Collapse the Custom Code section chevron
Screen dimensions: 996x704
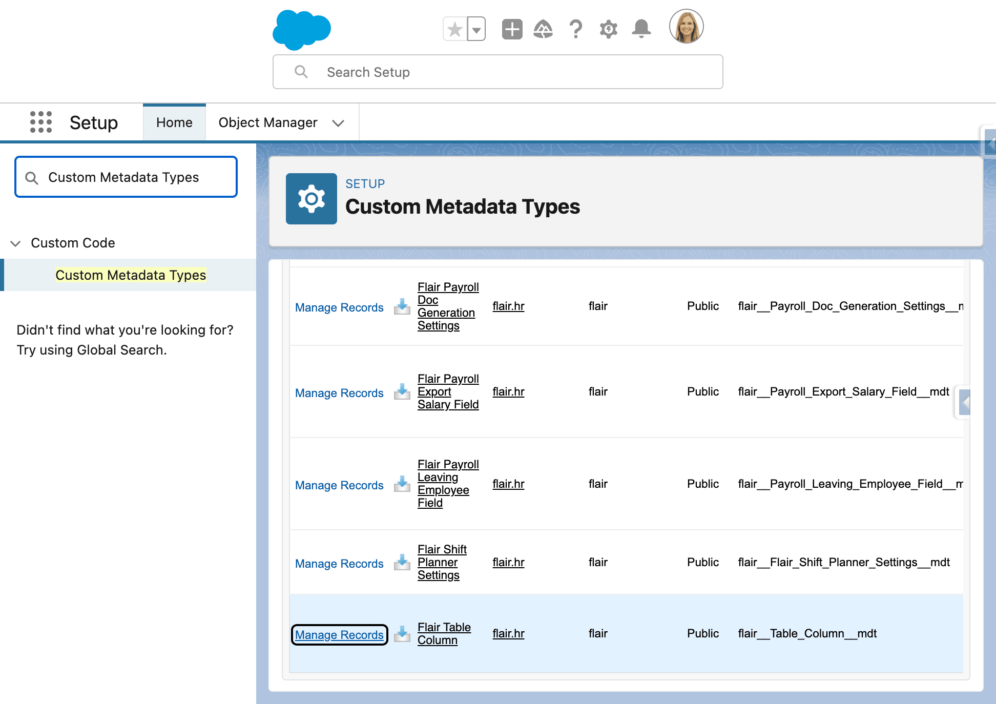16,243
